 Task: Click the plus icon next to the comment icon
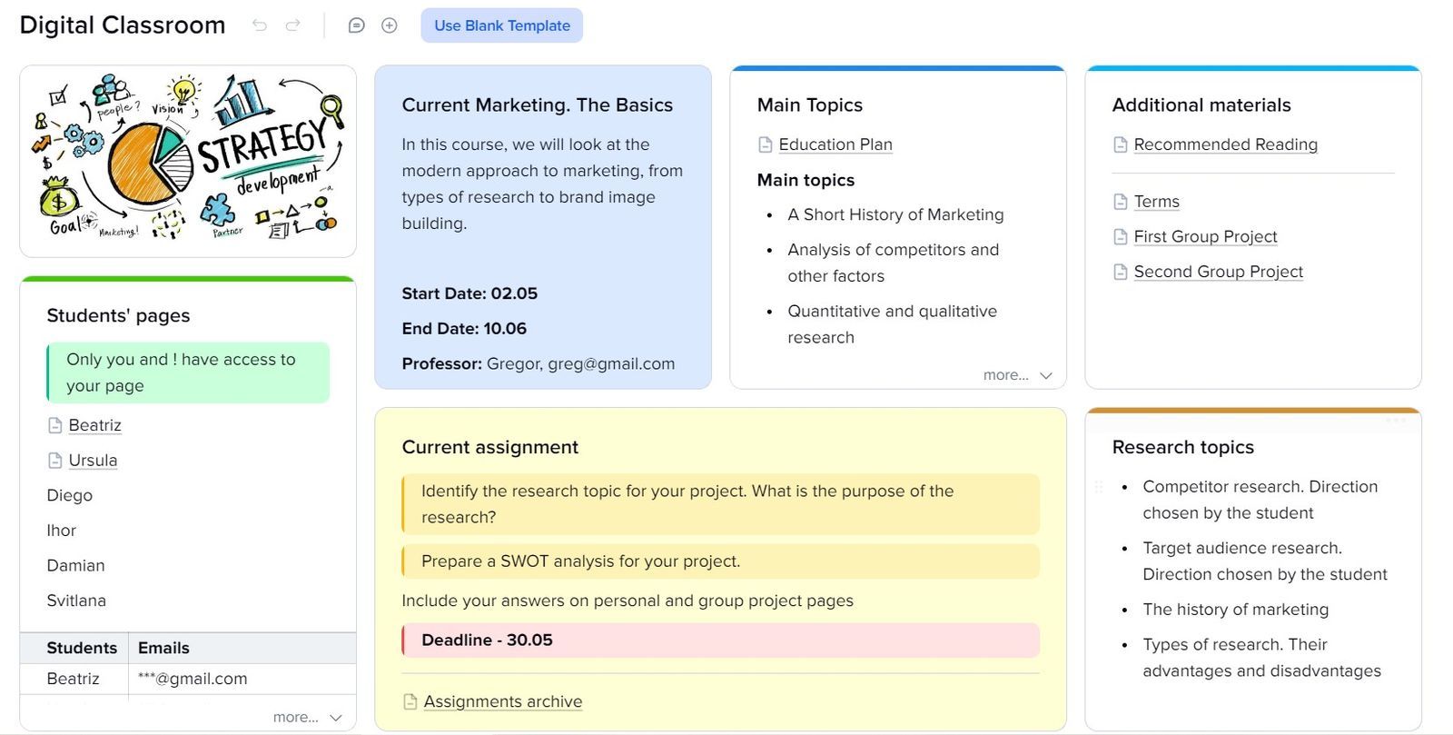click(390, 25)
